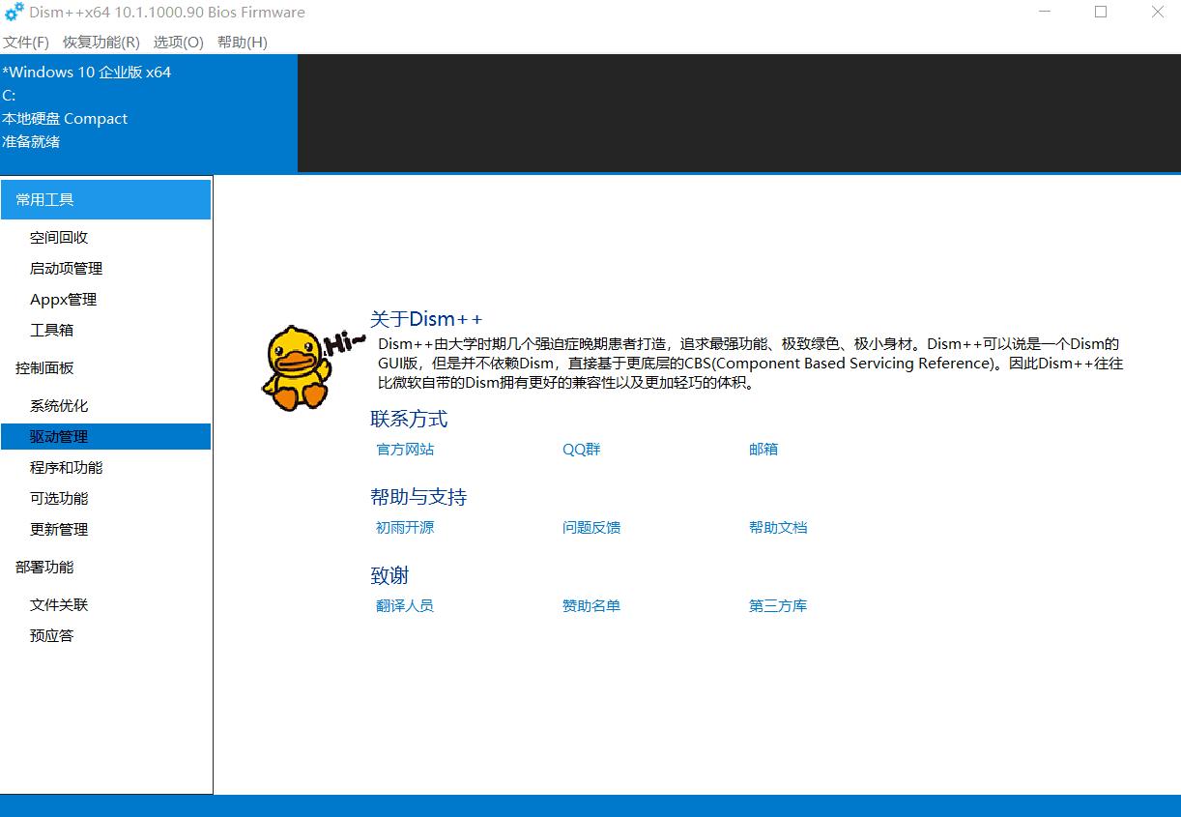This screenshot has width=1181, height=817.
Task: Select 系统优化 under 控制面板
Action: 58,405
